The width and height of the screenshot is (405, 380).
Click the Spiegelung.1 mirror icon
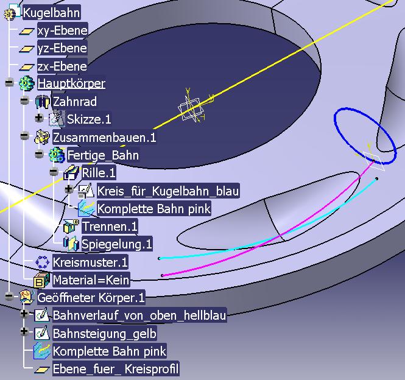click(71, 244)
